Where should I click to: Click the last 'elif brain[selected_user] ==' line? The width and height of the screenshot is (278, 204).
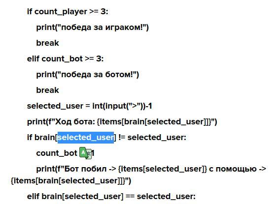click(x=111, y=197)
